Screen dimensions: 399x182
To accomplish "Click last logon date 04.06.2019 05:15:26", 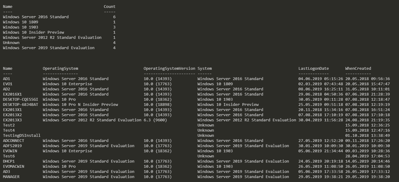I will (320, 79).
